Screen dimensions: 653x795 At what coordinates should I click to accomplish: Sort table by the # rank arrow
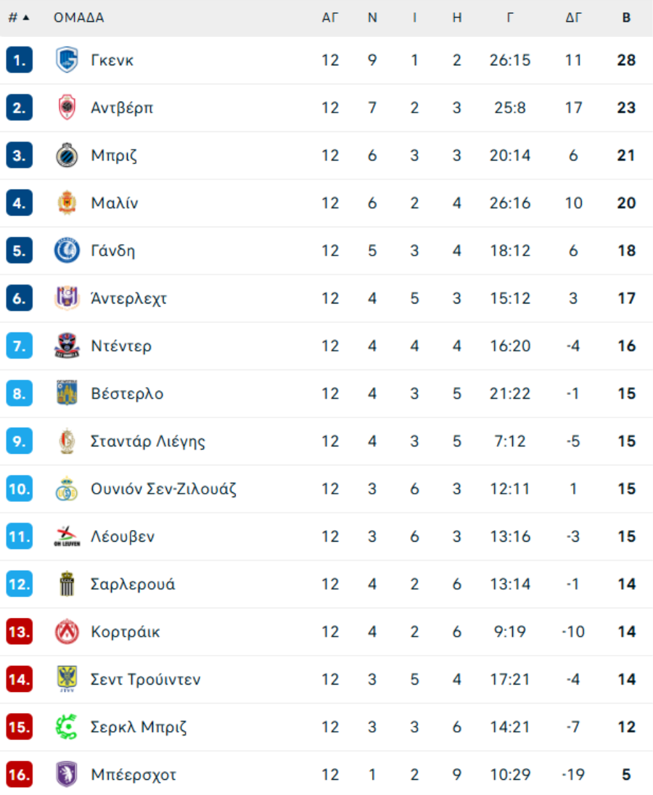[x=26, y=17]
